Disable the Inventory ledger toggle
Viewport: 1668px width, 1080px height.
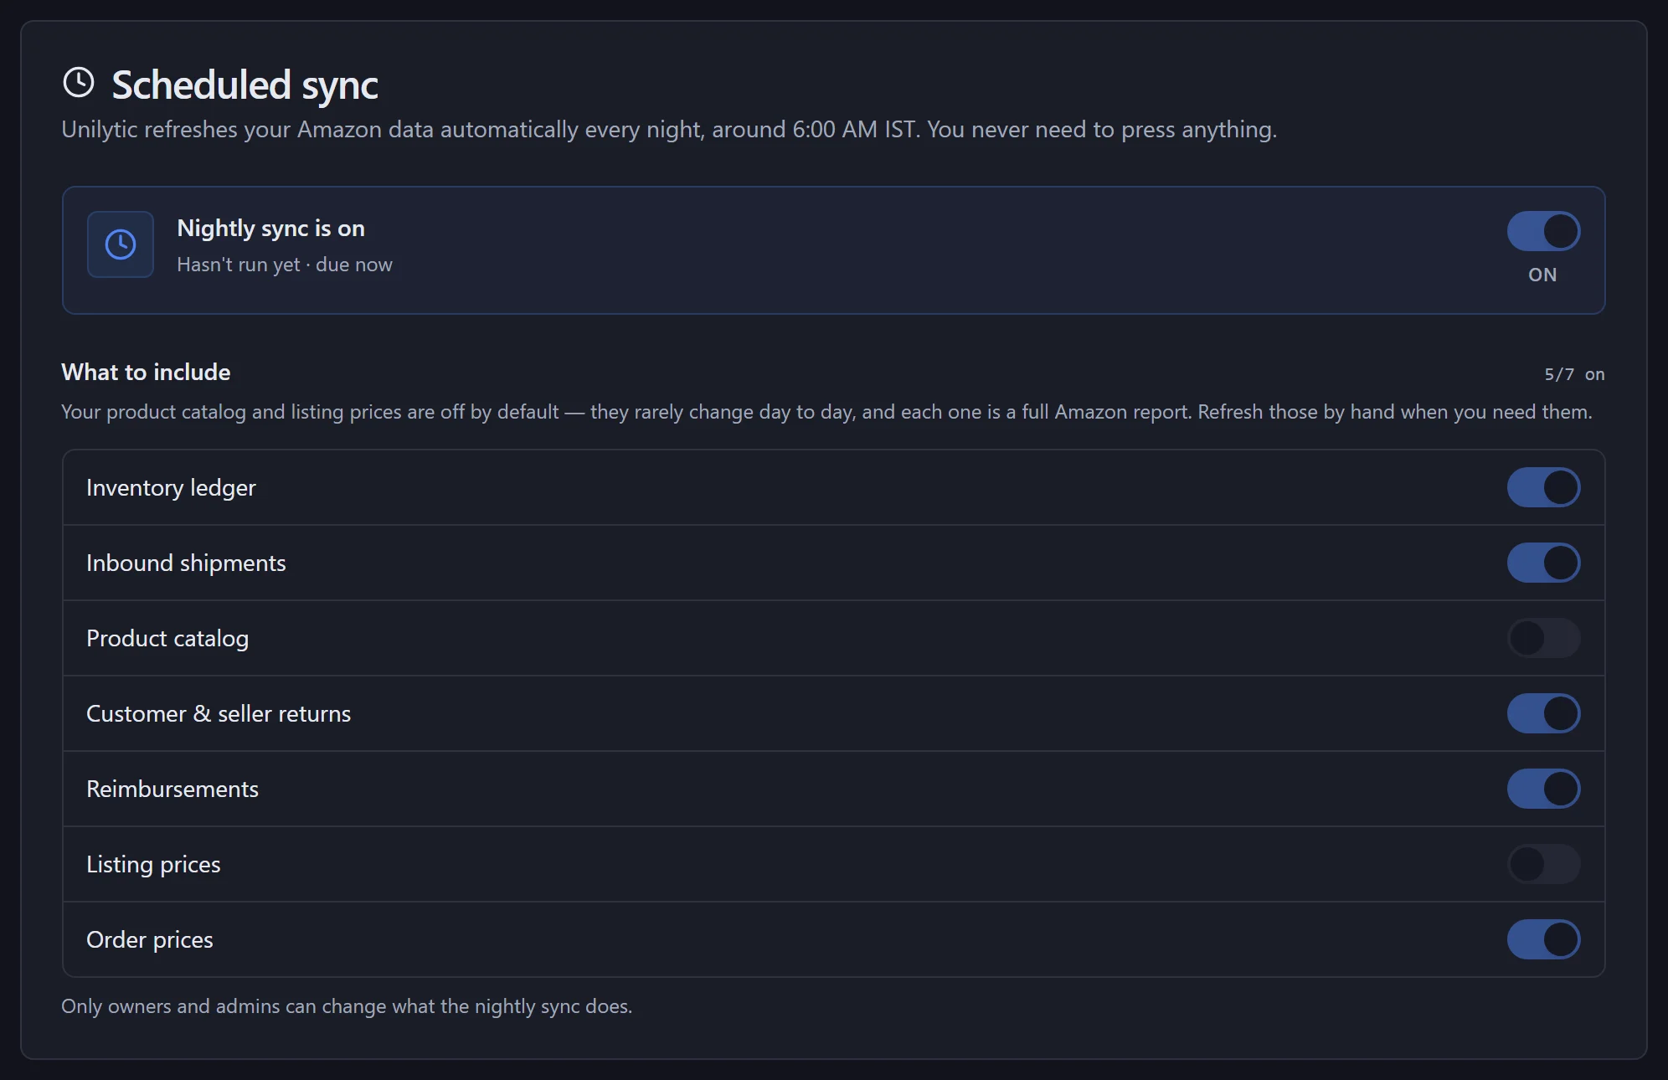click(1543, 487)
